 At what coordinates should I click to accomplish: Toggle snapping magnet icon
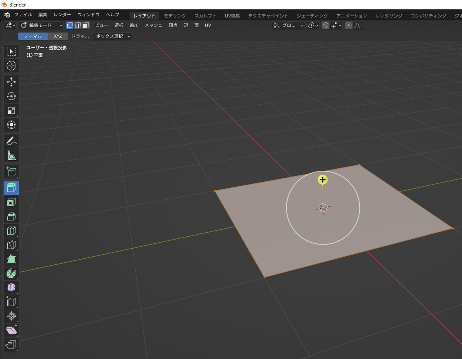(x=326, y=25)
